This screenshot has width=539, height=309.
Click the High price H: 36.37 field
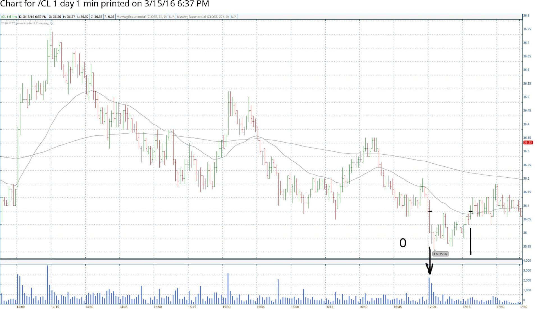69,17
